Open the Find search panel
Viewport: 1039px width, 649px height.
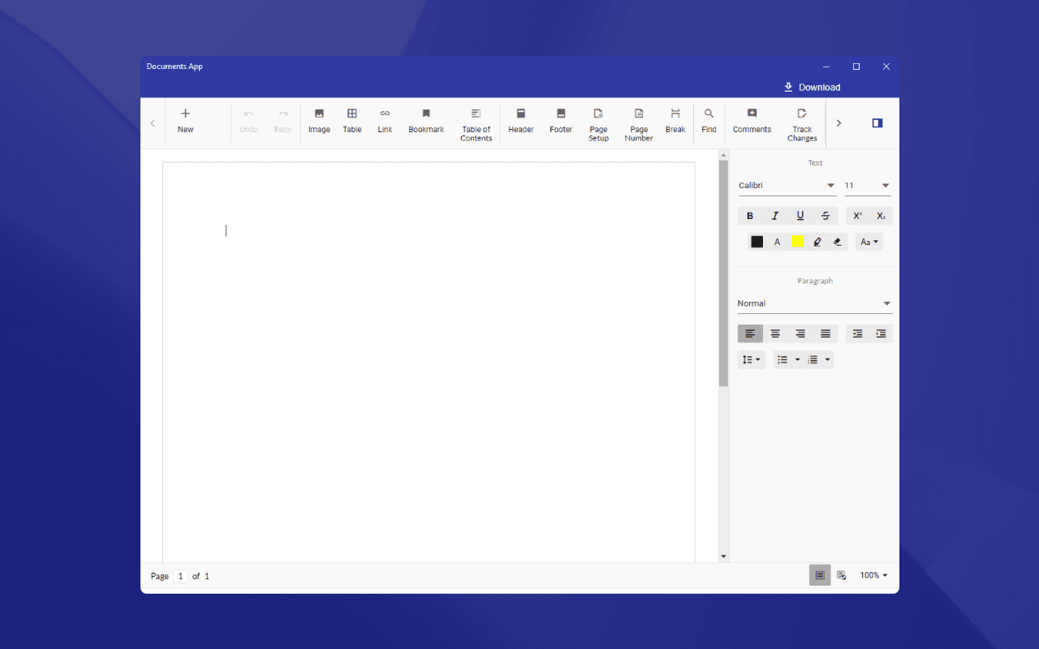point(709,122)
